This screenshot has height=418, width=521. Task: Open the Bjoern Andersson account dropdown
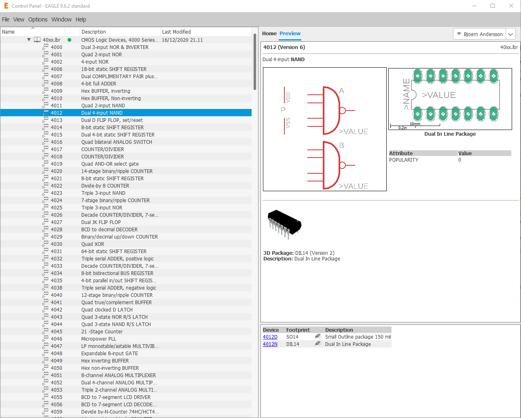511,34
